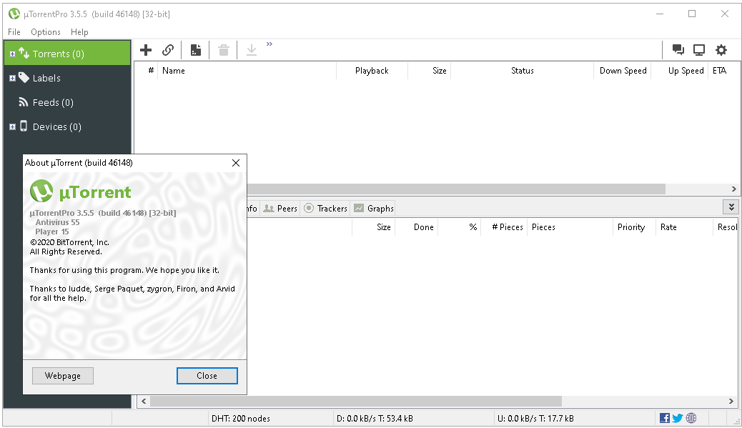Sort files by Done column
The width and height of the screenshot is (742, 428).
click(x=417, y=227)
